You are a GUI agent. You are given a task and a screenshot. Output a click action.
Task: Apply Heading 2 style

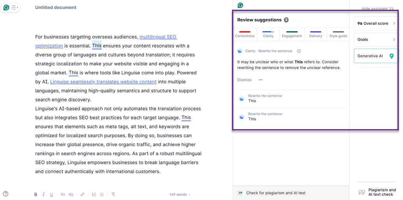coord(71,194)
